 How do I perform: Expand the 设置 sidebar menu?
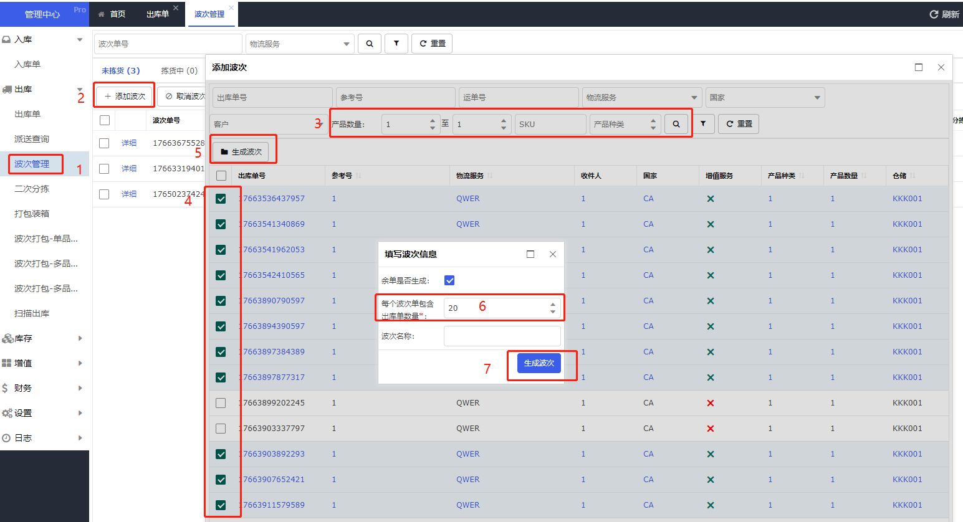pos(45,413)
